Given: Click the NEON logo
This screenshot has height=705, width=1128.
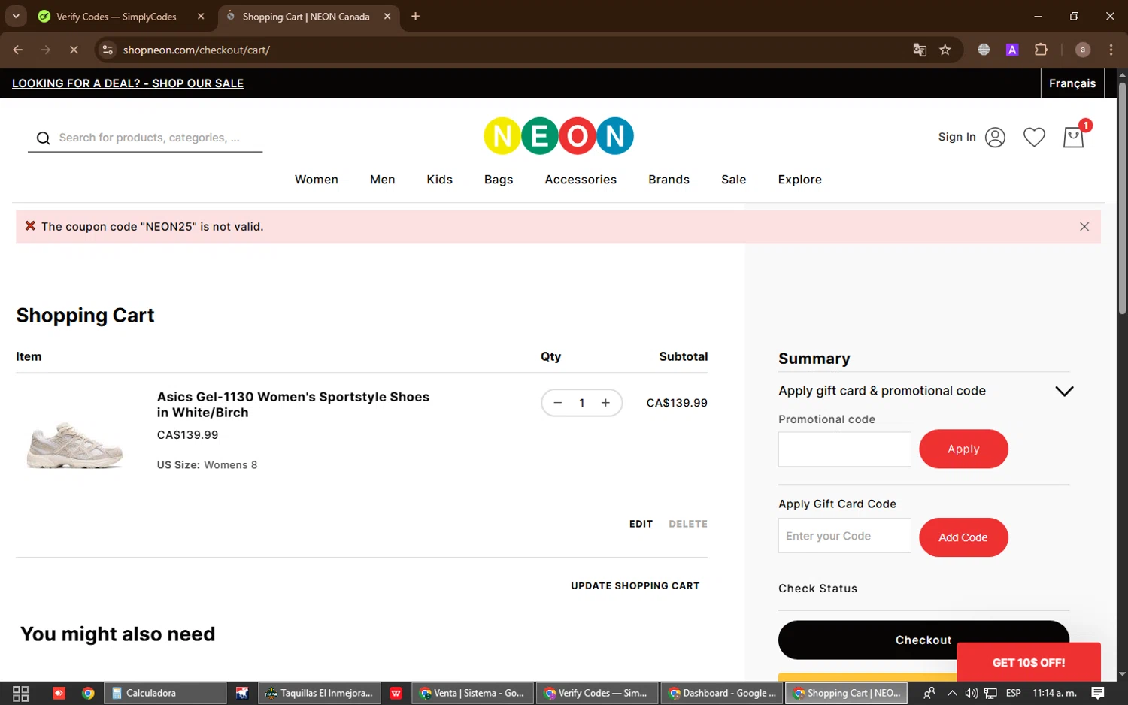Looking at the screenshot, I should (x=559, y=136).
